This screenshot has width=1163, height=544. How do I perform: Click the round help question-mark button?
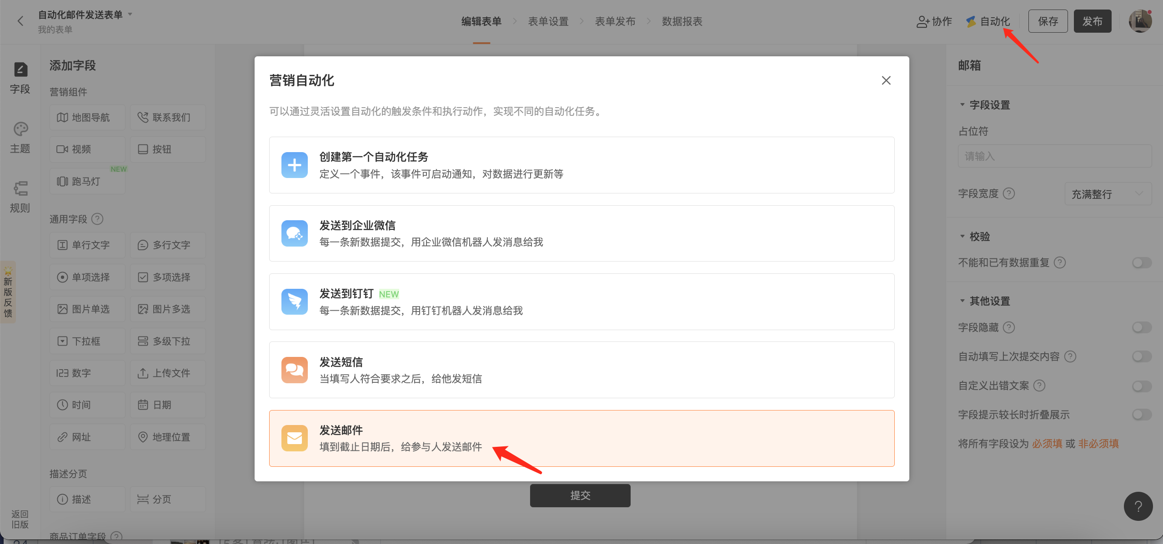tap(1138, 506)
